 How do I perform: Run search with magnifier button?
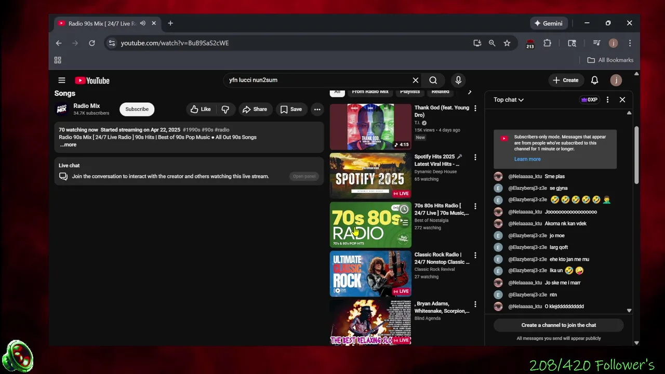point(433,81)
